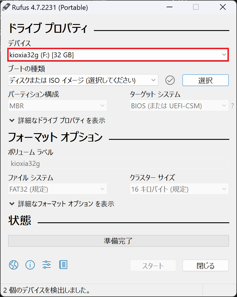Screen dimensions: 237x297
Task: Open the デバイス dropdown showing kioxia32g
Action: (x=118, y=55)
